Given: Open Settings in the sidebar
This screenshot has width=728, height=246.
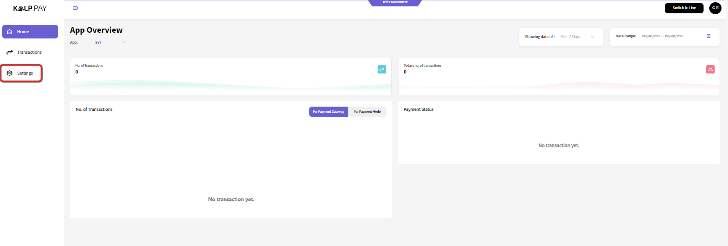Looking at the screenshot, I should 25,73.
